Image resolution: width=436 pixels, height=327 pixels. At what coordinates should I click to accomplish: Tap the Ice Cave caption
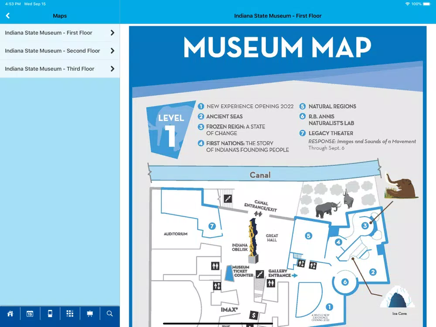(x=399, y=313)
